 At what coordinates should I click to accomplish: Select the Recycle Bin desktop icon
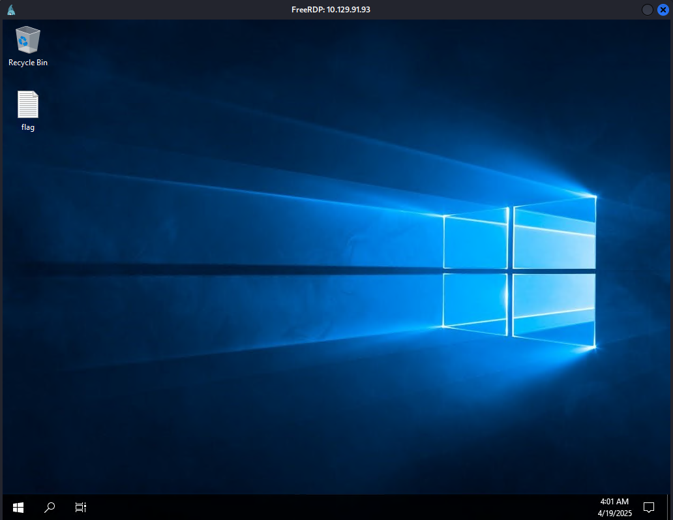click(x=27, y=40)
